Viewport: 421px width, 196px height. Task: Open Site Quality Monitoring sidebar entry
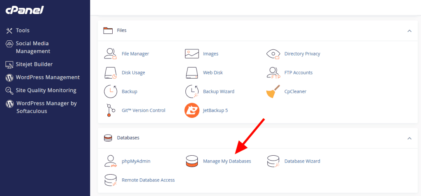point(46,91)
